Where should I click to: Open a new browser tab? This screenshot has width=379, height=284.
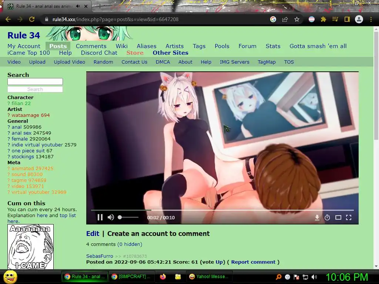(100, 7)
